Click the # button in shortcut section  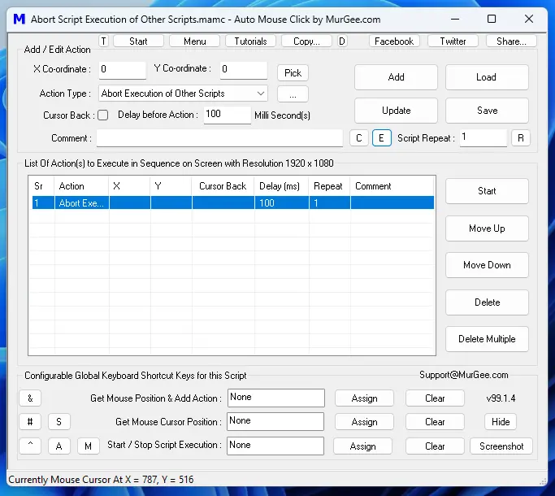[x=30, y=421]
